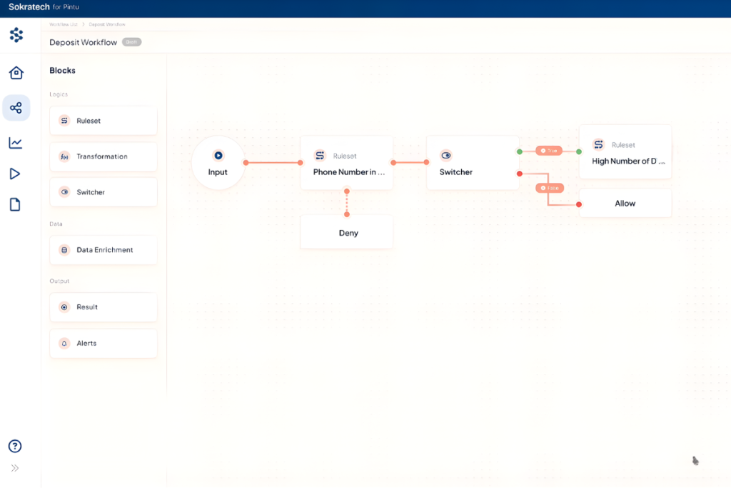Select the Transformation block
The width and height of the screenshot is (731, 488).
[x=104, y=156]
